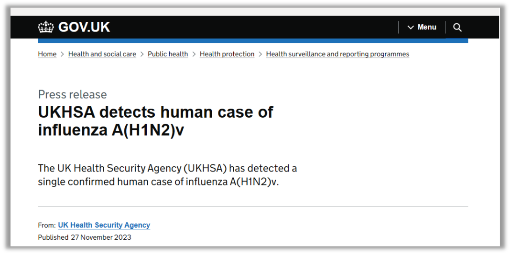Click the press release headline text

(155, 122)
